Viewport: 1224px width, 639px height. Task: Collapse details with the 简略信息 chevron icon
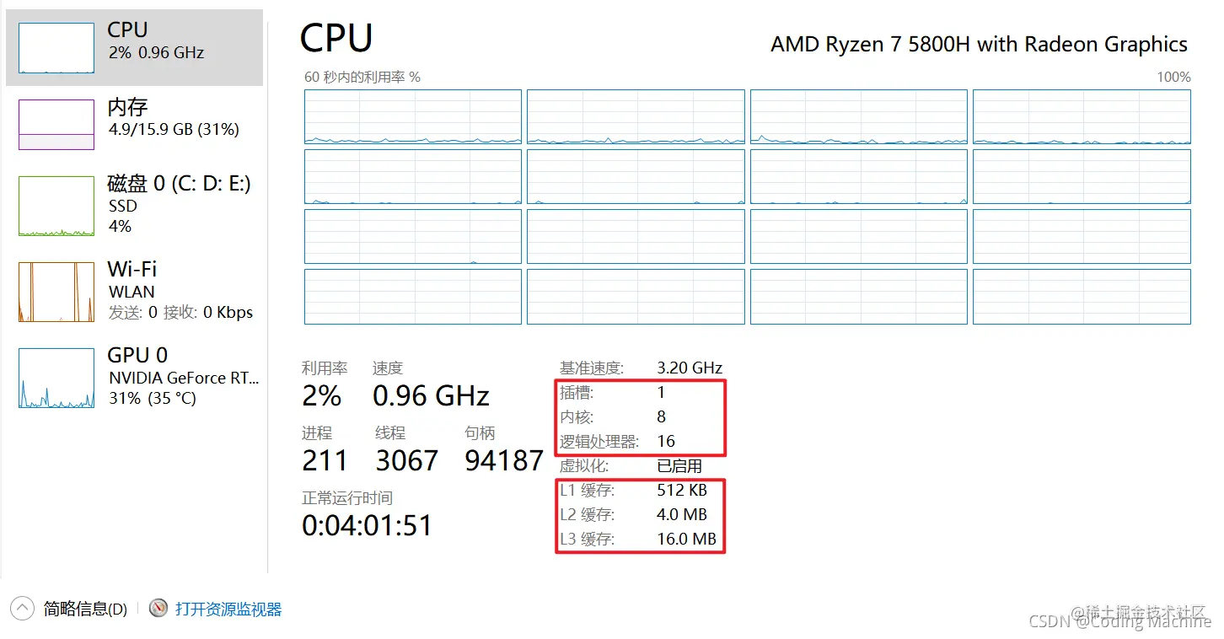[22, 608]
